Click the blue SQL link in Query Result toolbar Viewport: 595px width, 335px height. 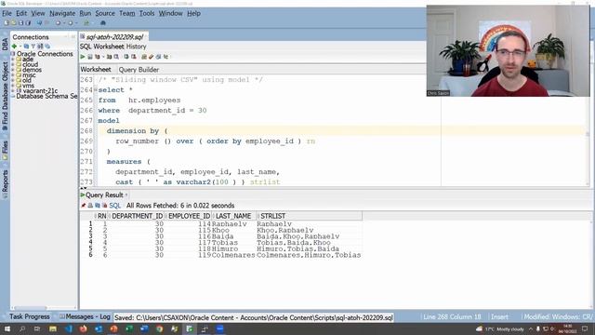(114, 206)
